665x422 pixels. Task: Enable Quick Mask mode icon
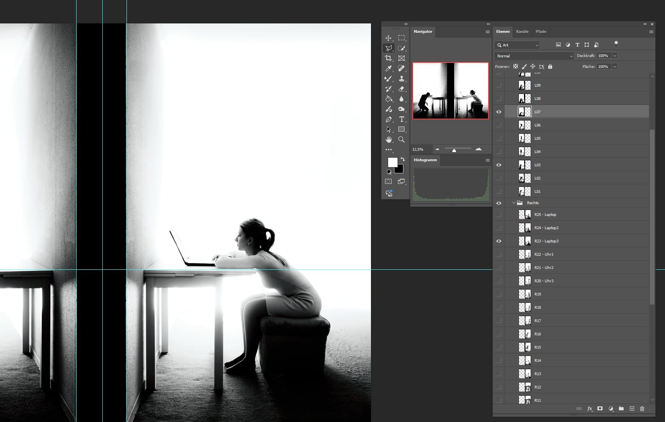[x=388, y=182]
